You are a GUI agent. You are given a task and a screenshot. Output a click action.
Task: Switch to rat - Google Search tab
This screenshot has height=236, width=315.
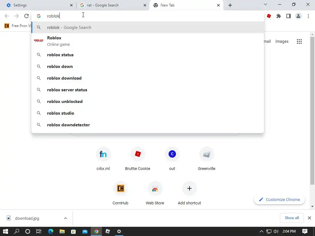click(113, 5)
